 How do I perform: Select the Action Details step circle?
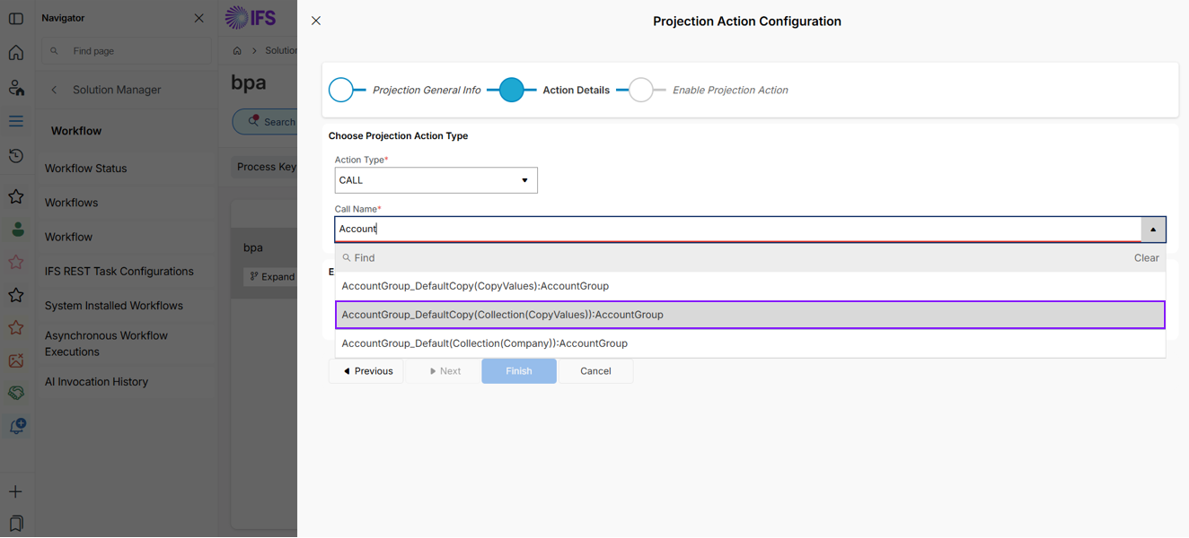pos(513,90)
